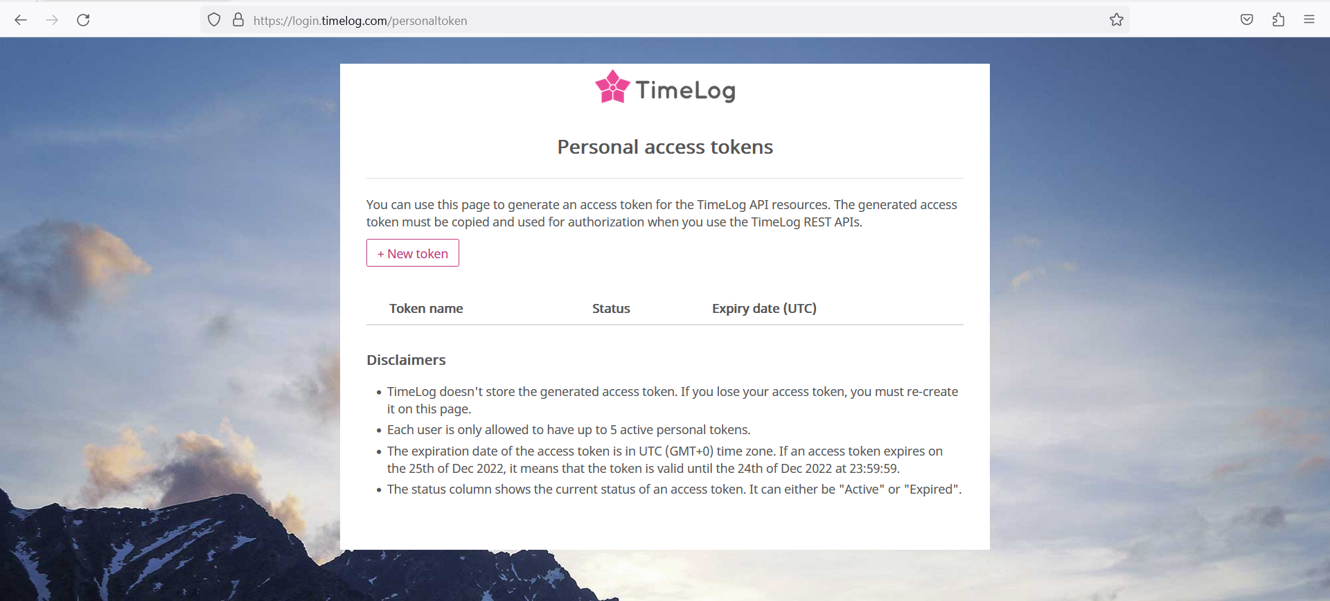1330x601 pixels.
Task: Go back to the previous page
Action: click(21, 20)
